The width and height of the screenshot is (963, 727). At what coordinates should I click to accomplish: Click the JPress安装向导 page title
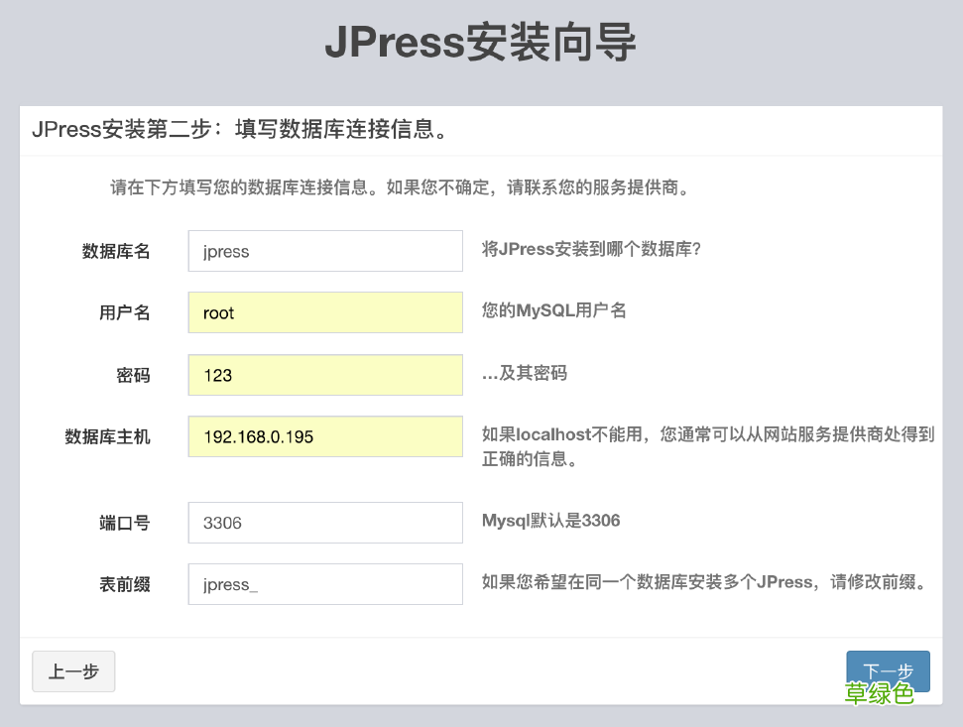point(481,44)
